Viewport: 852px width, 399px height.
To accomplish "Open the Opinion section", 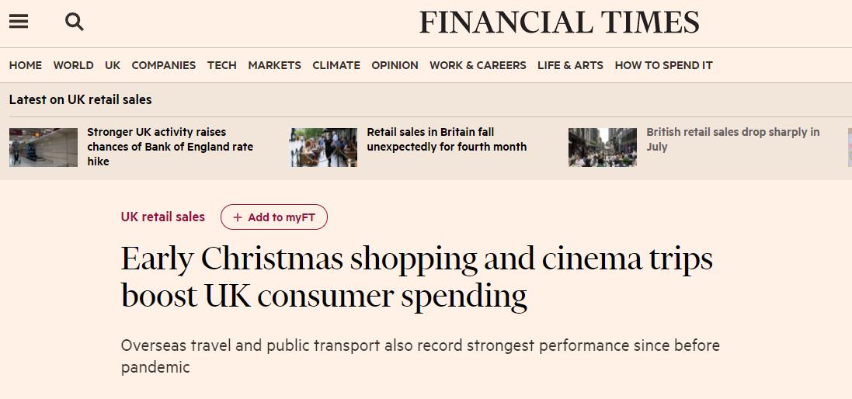I will 395,65.
